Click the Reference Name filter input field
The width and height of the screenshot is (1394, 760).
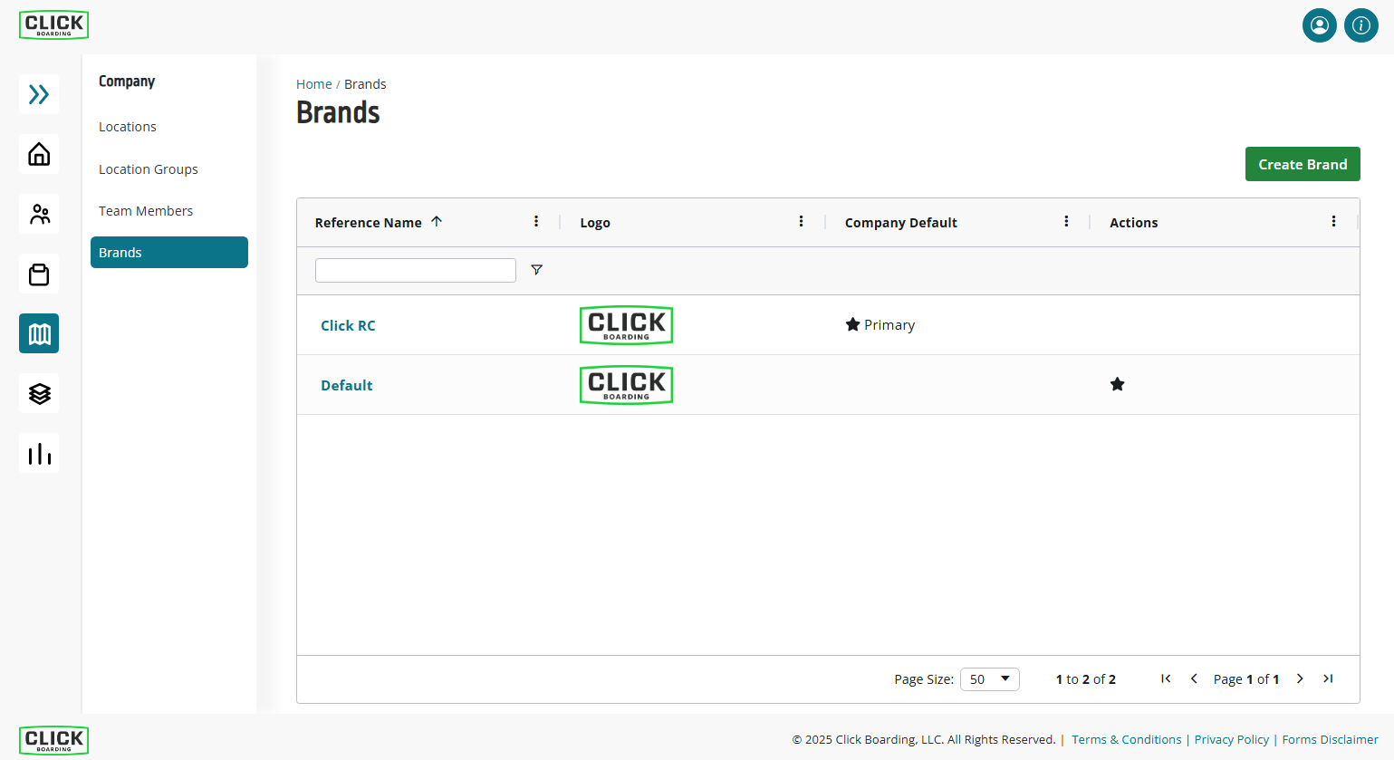click(415, 269)
